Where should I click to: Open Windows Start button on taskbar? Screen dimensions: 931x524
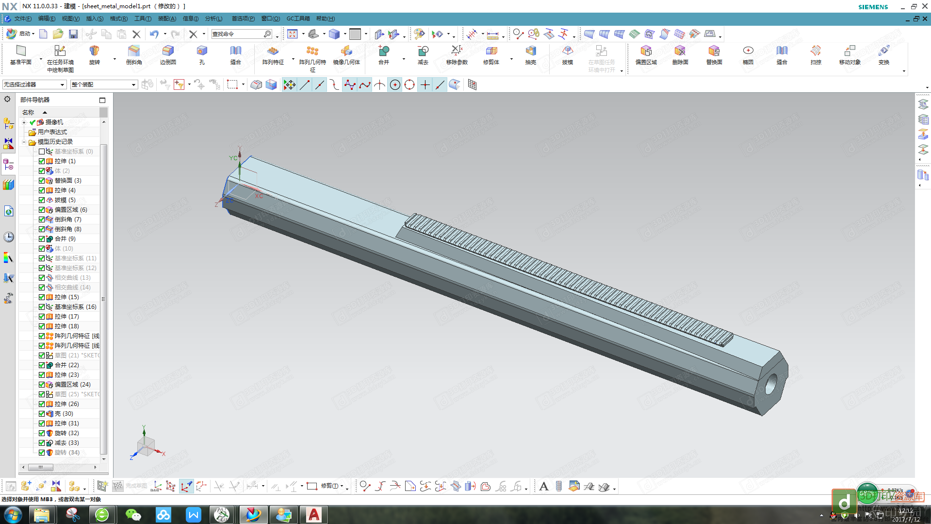[12, 515]
